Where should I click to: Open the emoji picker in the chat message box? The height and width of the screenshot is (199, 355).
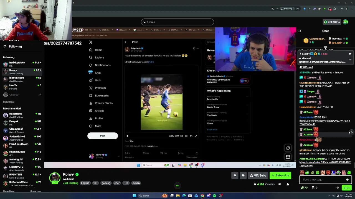click(x=347, y=180)
